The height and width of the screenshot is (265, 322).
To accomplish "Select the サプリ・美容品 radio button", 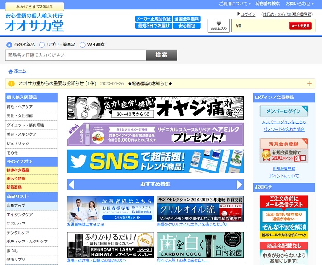I will pyautogui.click(x=42, y=45).
